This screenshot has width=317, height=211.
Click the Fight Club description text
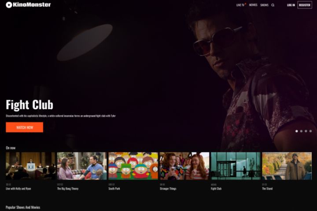click(61, 116)
